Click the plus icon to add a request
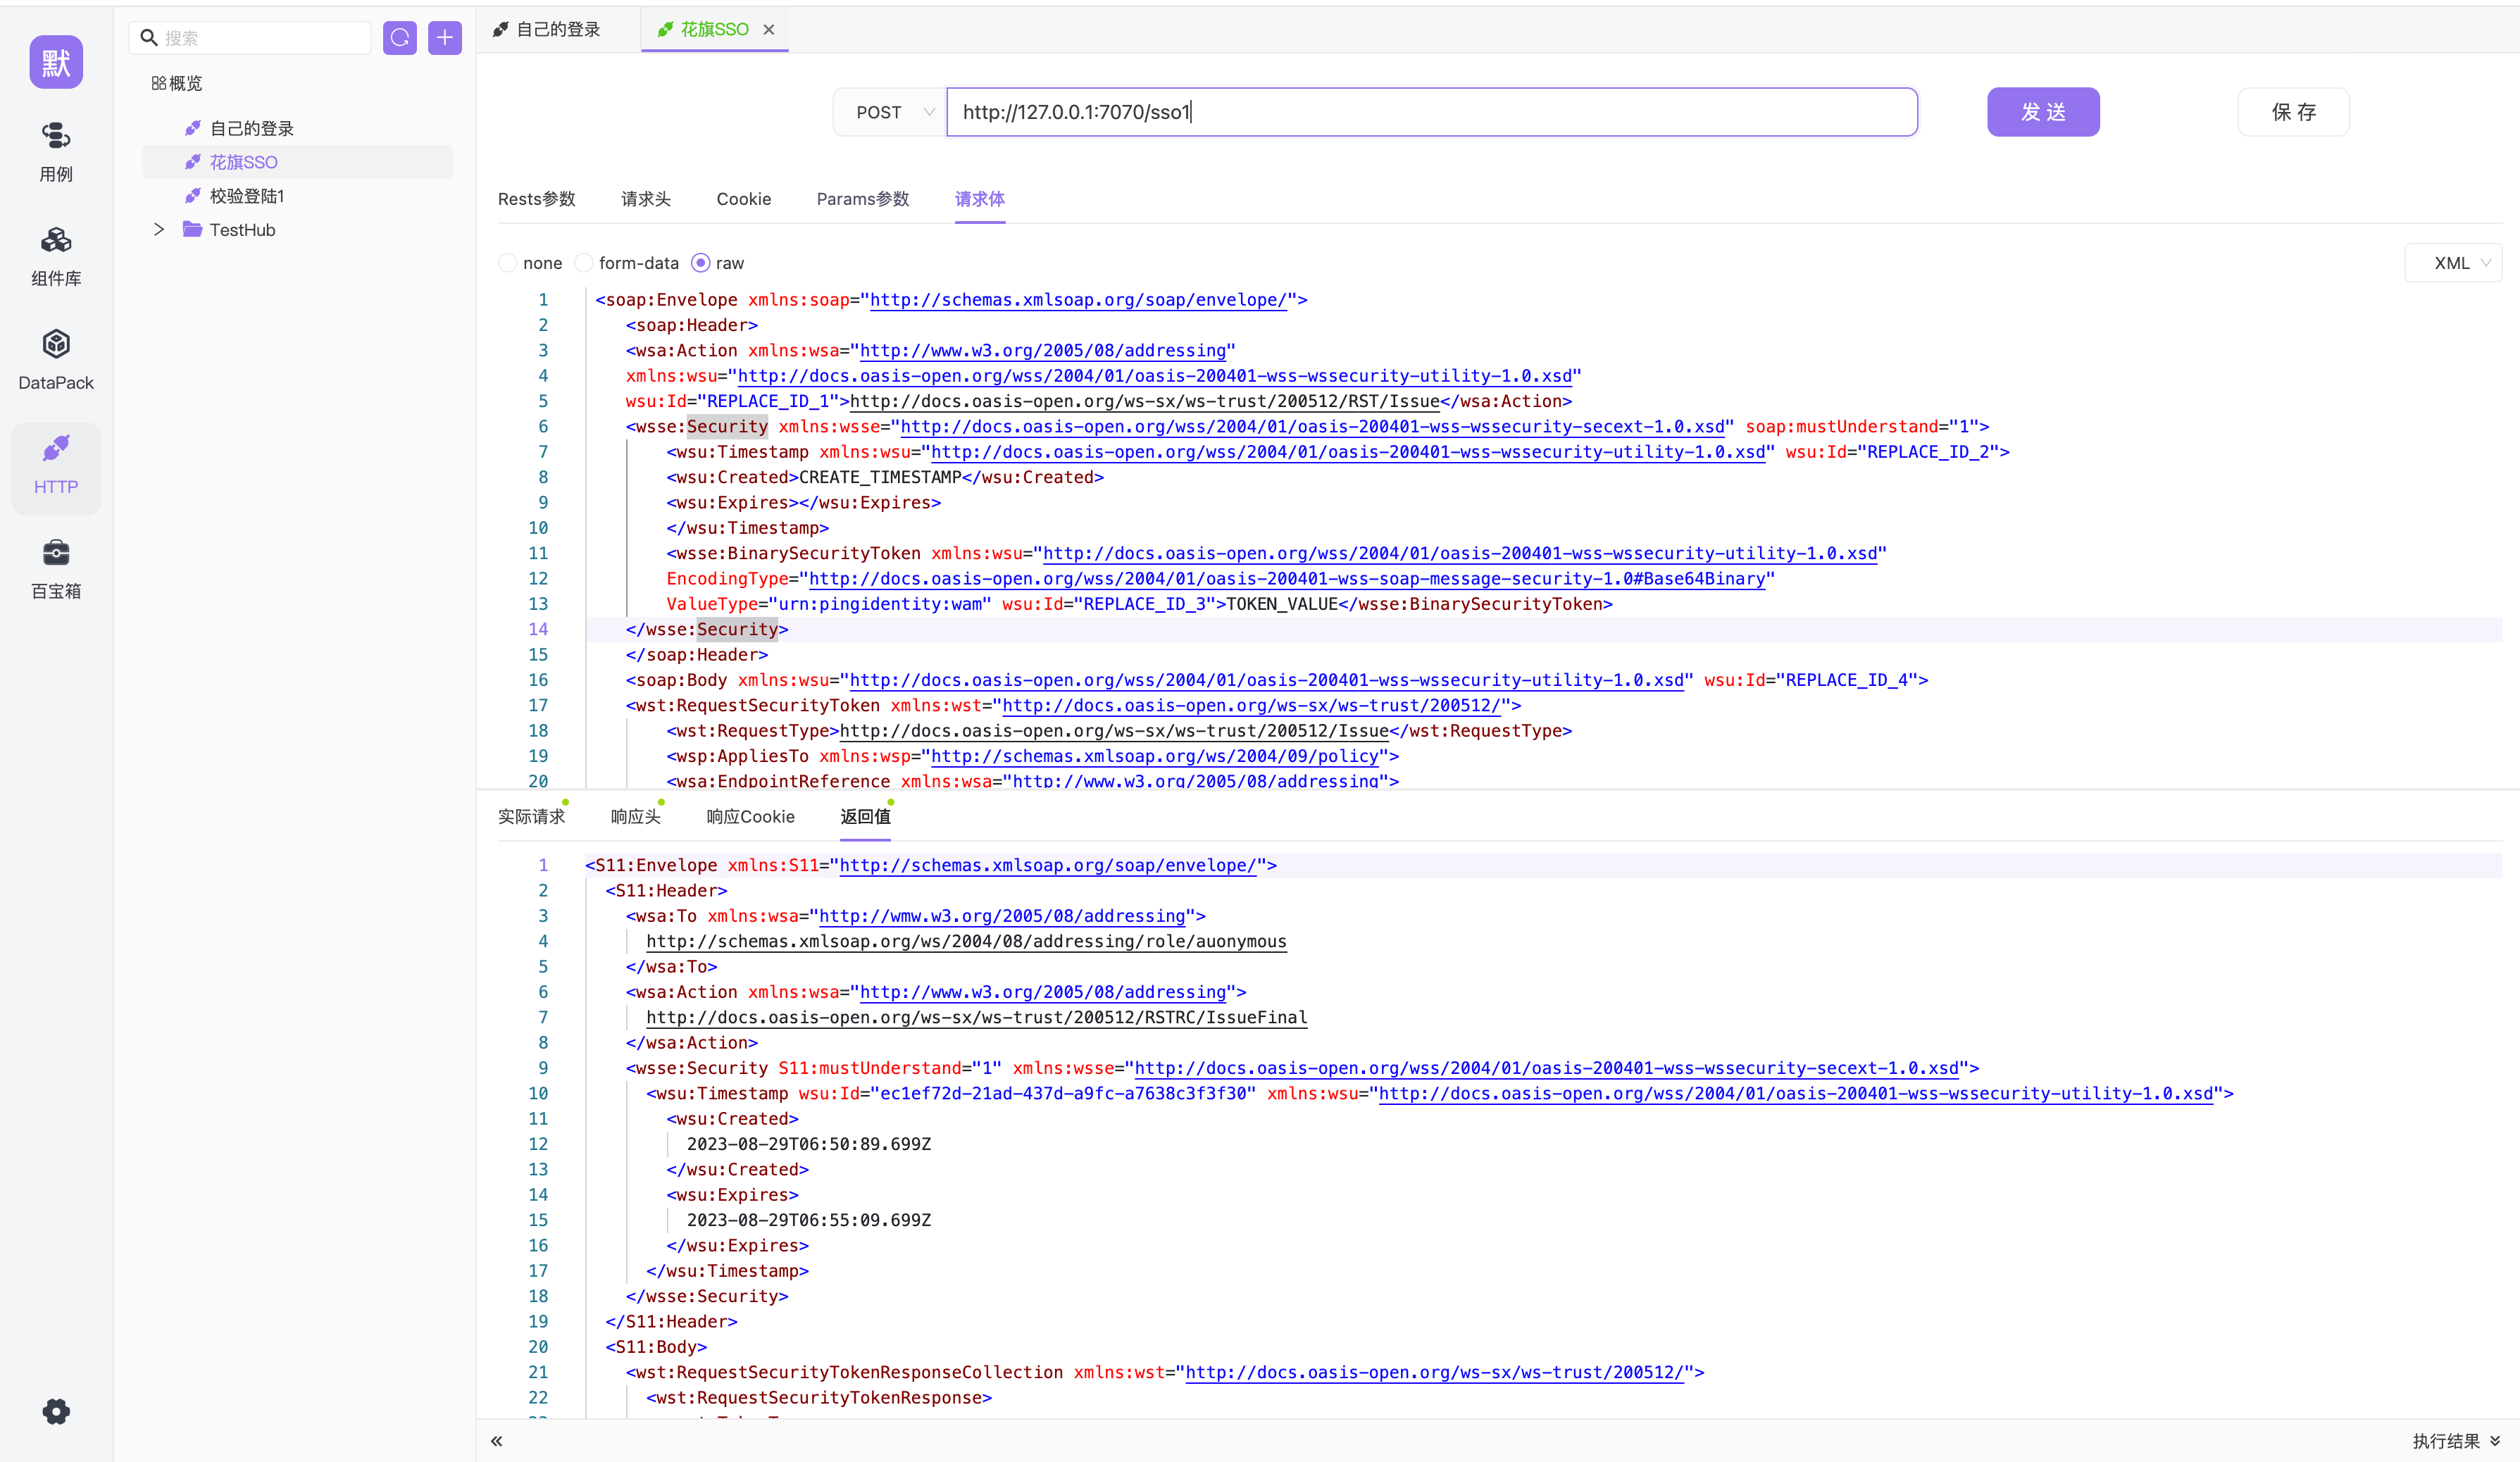 [x=445, y=38]
